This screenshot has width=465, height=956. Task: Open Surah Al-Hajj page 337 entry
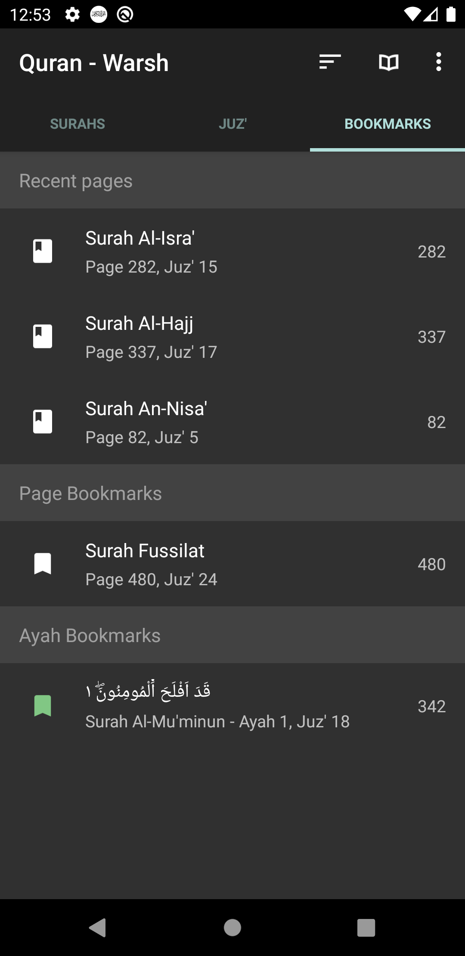pos(232,337)
